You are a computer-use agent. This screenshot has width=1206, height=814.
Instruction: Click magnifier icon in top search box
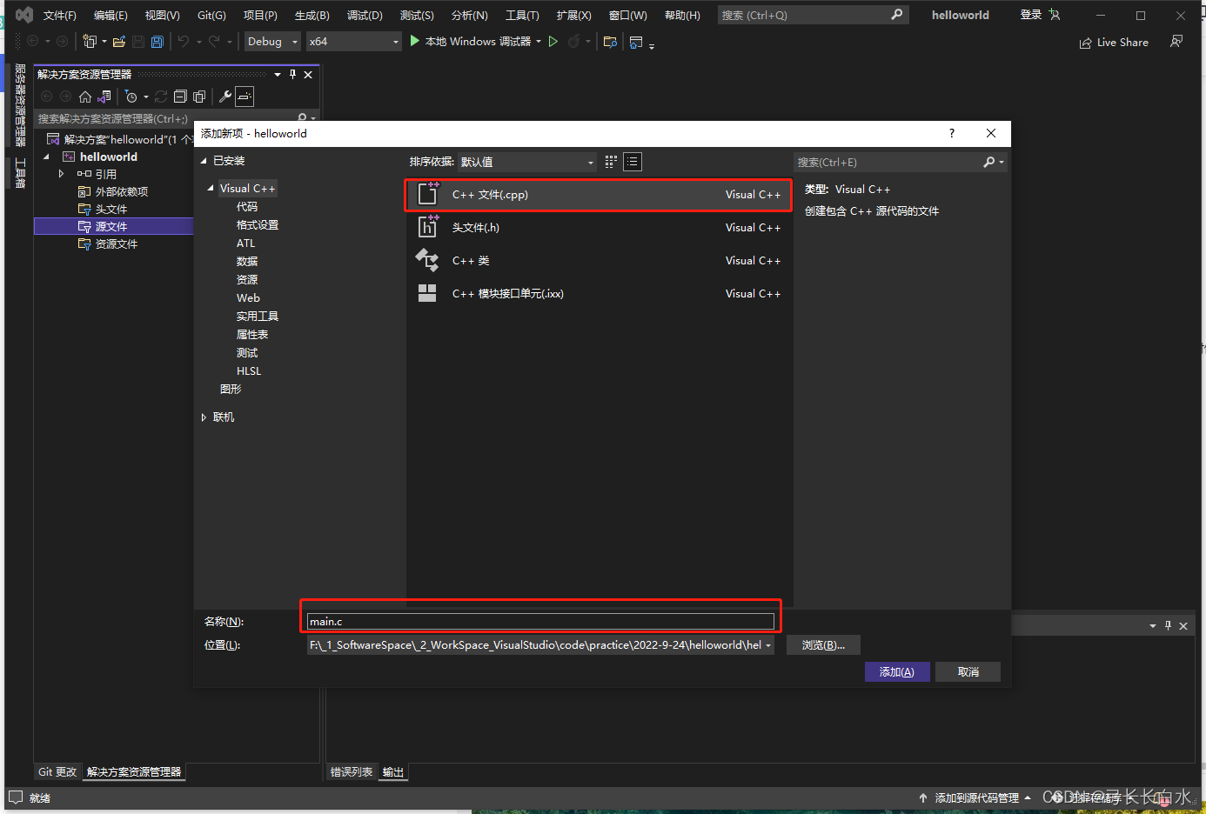(897, 15)
